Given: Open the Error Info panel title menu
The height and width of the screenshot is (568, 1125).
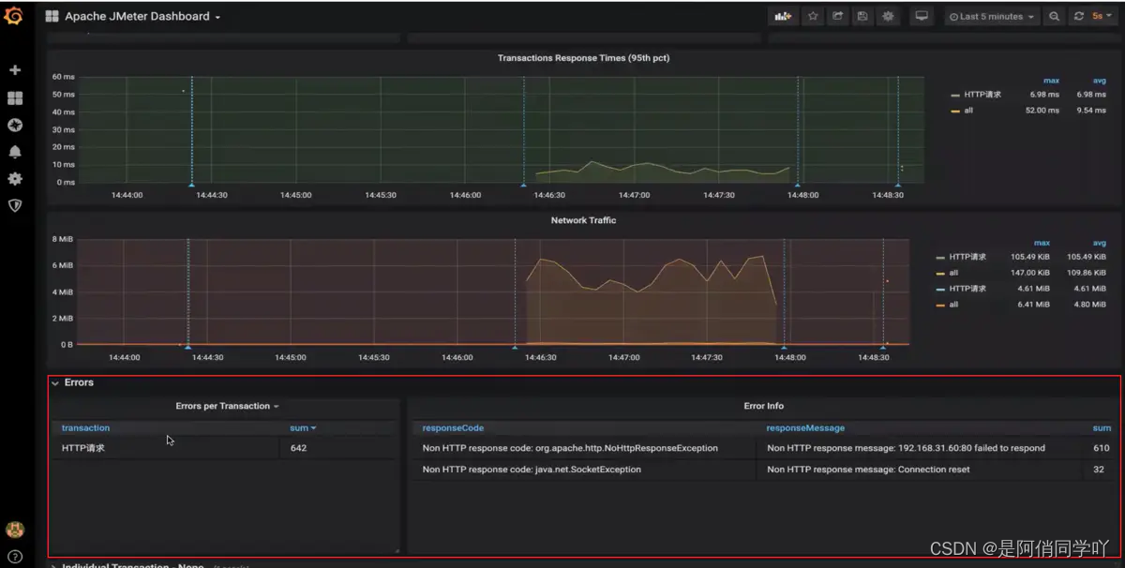Looking at the screenshot, I should [763, 406].
